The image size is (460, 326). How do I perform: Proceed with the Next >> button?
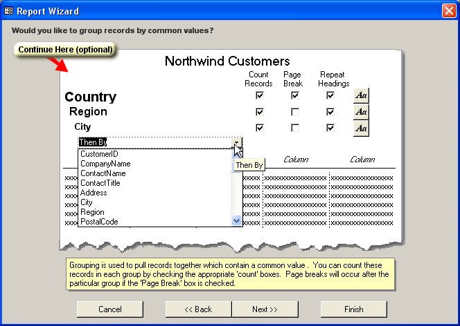tap(265, 309)
